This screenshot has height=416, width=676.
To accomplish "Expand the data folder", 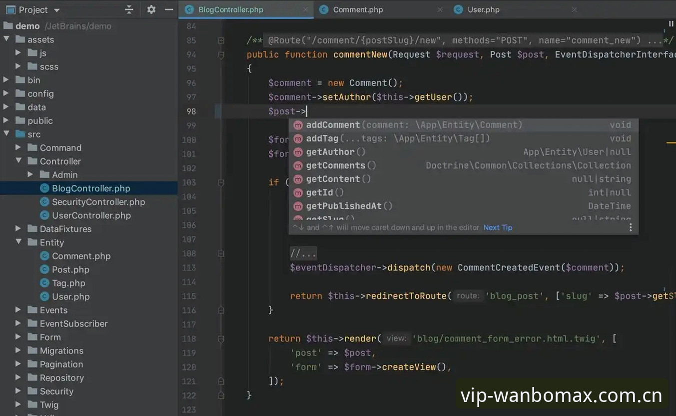I will point(6,106).
